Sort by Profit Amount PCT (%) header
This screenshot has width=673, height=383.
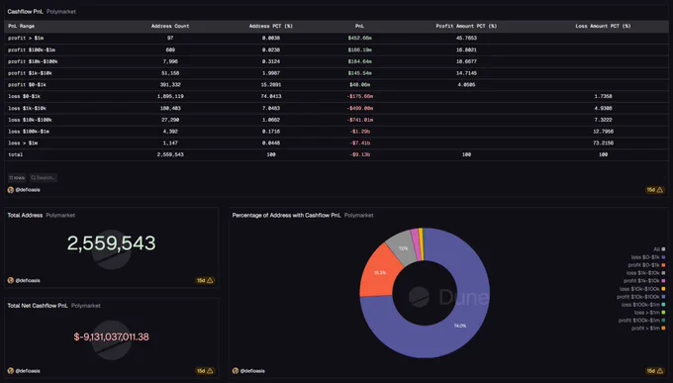click(x=466, y=26)
